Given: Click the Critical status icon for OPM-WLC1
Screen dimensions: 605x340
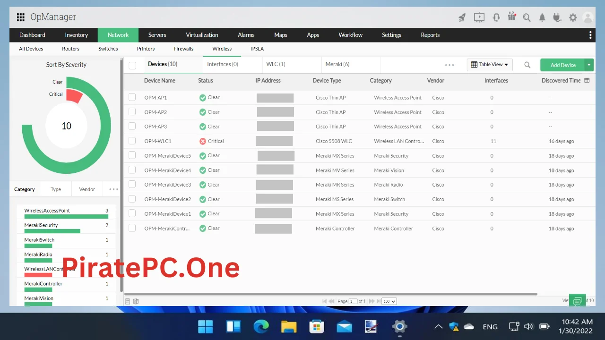Looking at the screenshot, I should [x=203, y=141].
